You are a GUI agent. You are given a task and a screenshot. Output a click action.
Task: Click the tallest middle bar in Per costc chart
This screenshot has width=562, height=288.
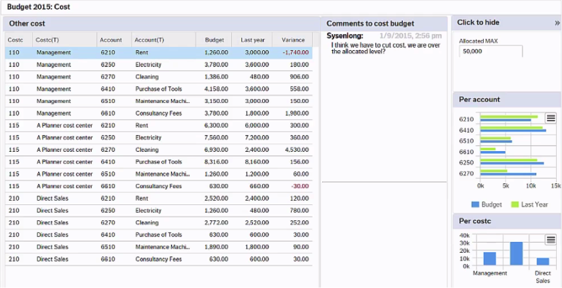[516, 253]
